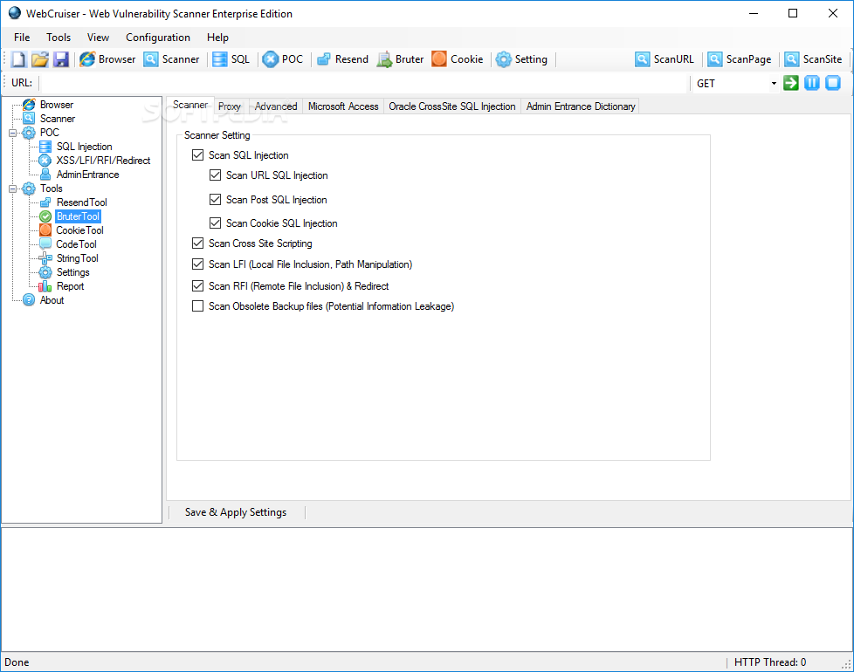Open the POC toolbar button
The height and width of the screenshot is (672, 854).
(x=283, y=59)
